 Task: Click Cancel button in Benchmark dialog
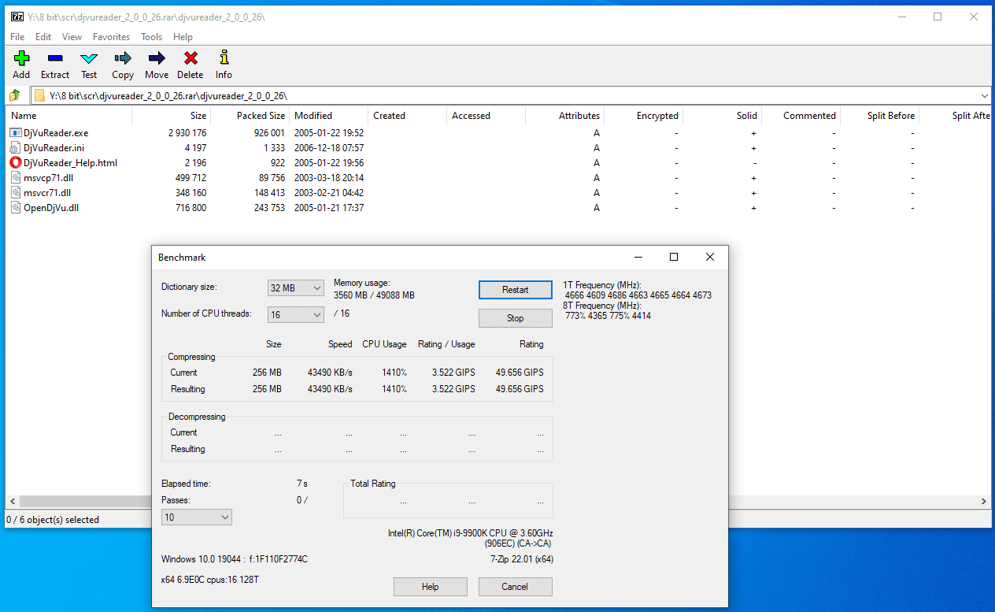click(x=515, y=587)
